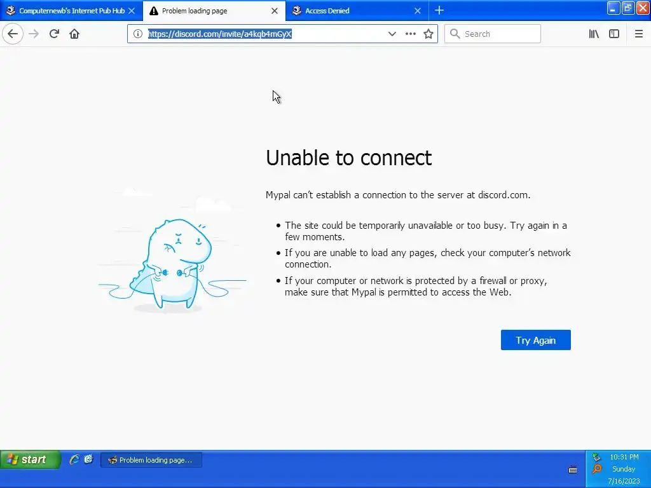Click the Unable to connect heading

(x=349, y=158)
